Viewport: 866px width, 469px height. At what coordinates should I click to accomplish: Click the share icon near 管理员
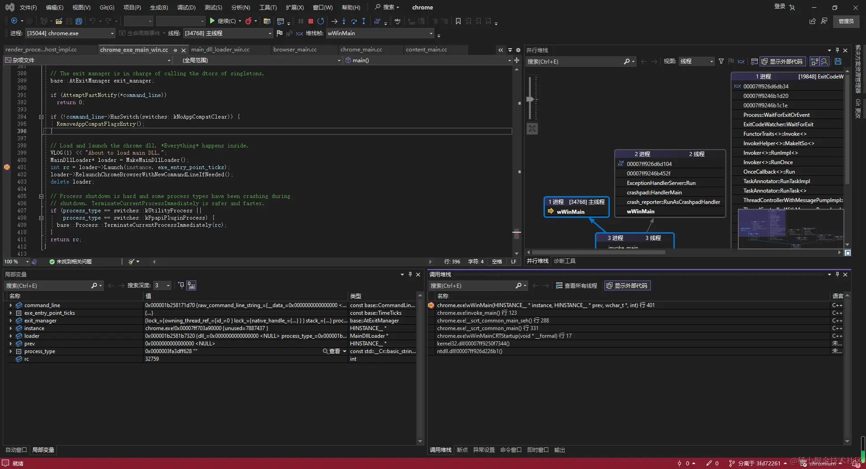pos(812,21)
